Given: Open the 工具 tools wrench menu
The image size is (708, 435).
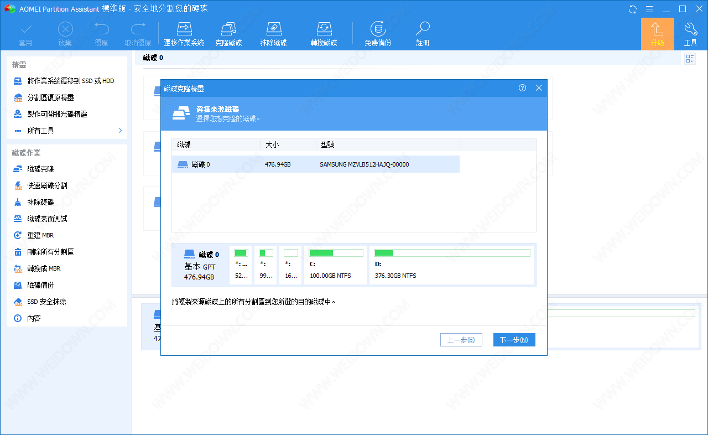Looking at the screenshot, I should (691, 34).
